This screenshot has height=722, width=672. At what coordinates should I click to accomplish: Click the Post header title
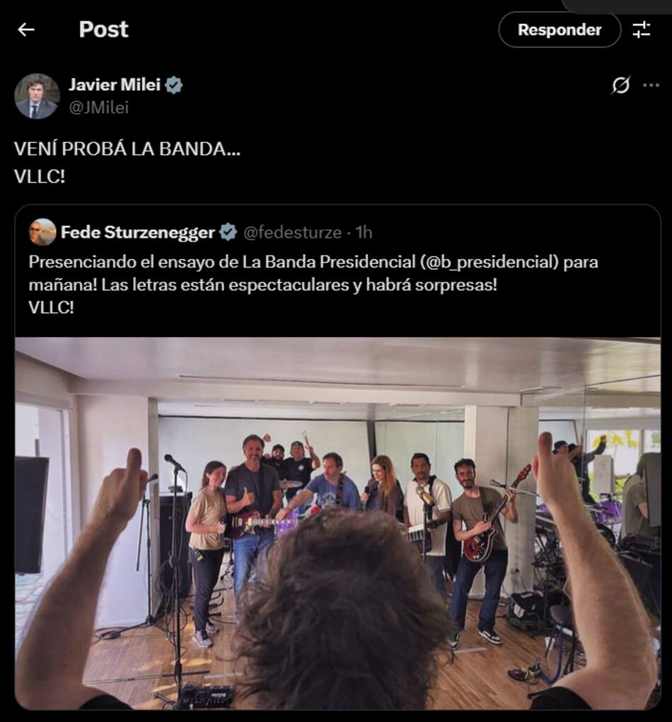103,30
